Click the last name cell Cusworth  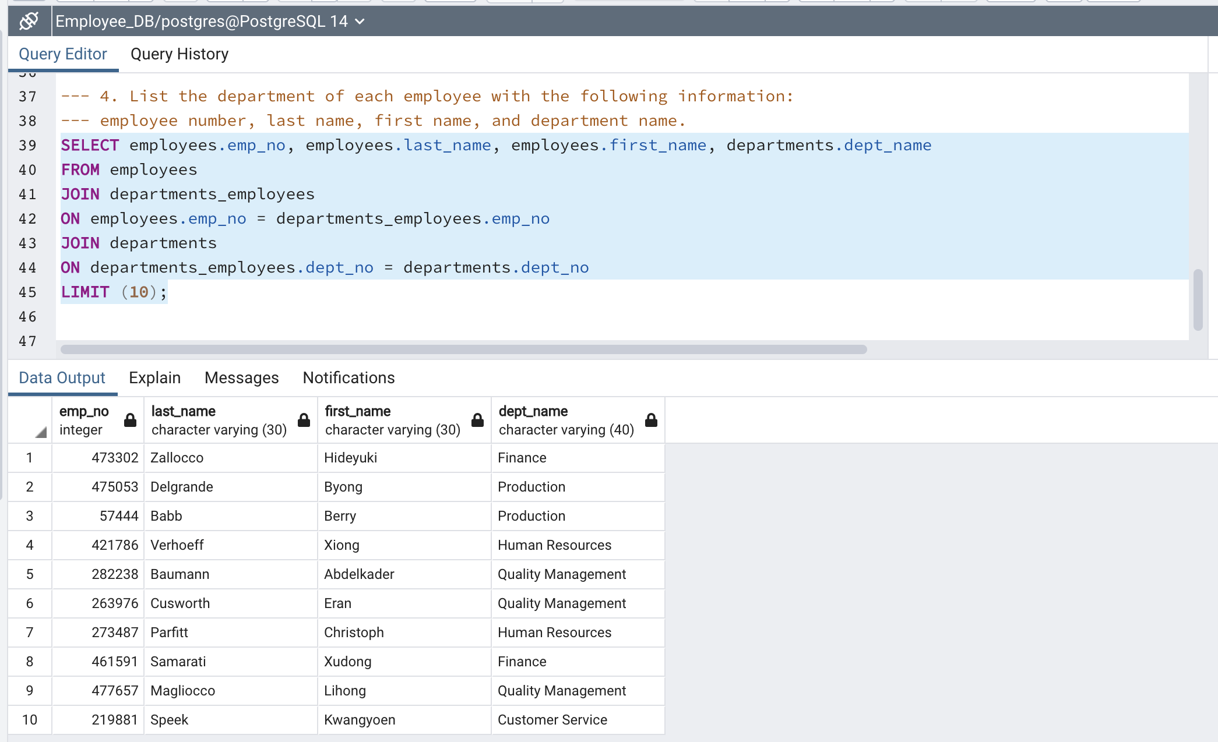(x=231, y=603)
